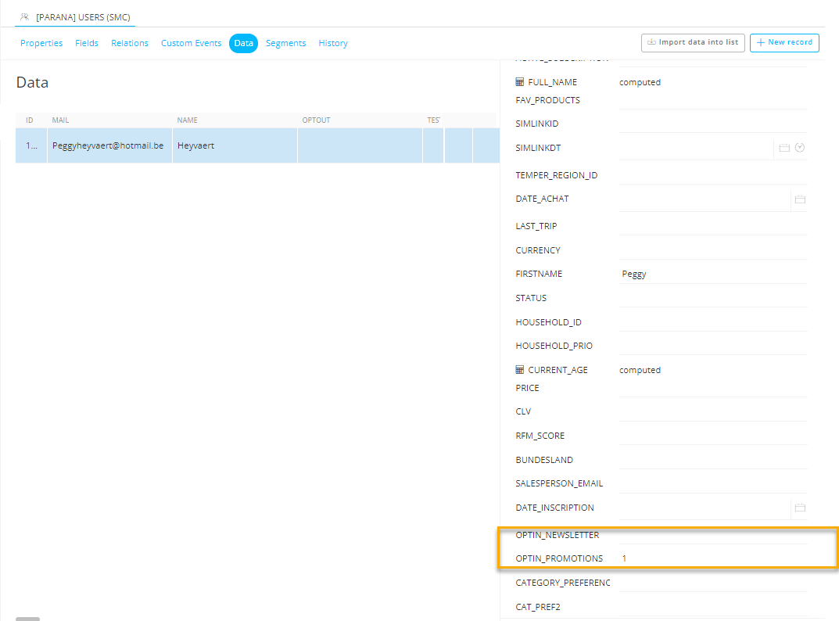Switch to the Properties tab
Viewport: 839px width, 621px height.
(x=41, y=43)
